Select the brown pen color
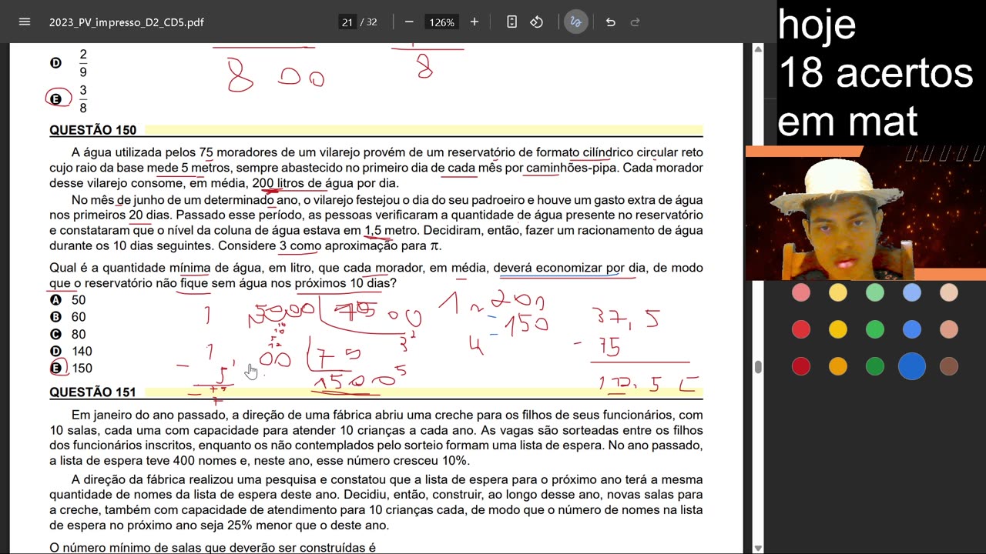The height and width of the screenshot is (554, 986). point(949,366)
